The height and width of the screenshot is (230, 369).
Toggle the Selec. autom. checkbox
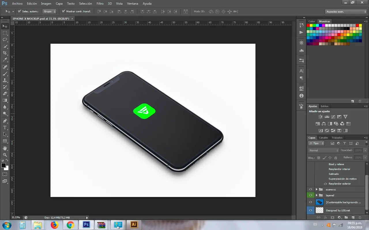pyautogui.click(x=19, y=11)
